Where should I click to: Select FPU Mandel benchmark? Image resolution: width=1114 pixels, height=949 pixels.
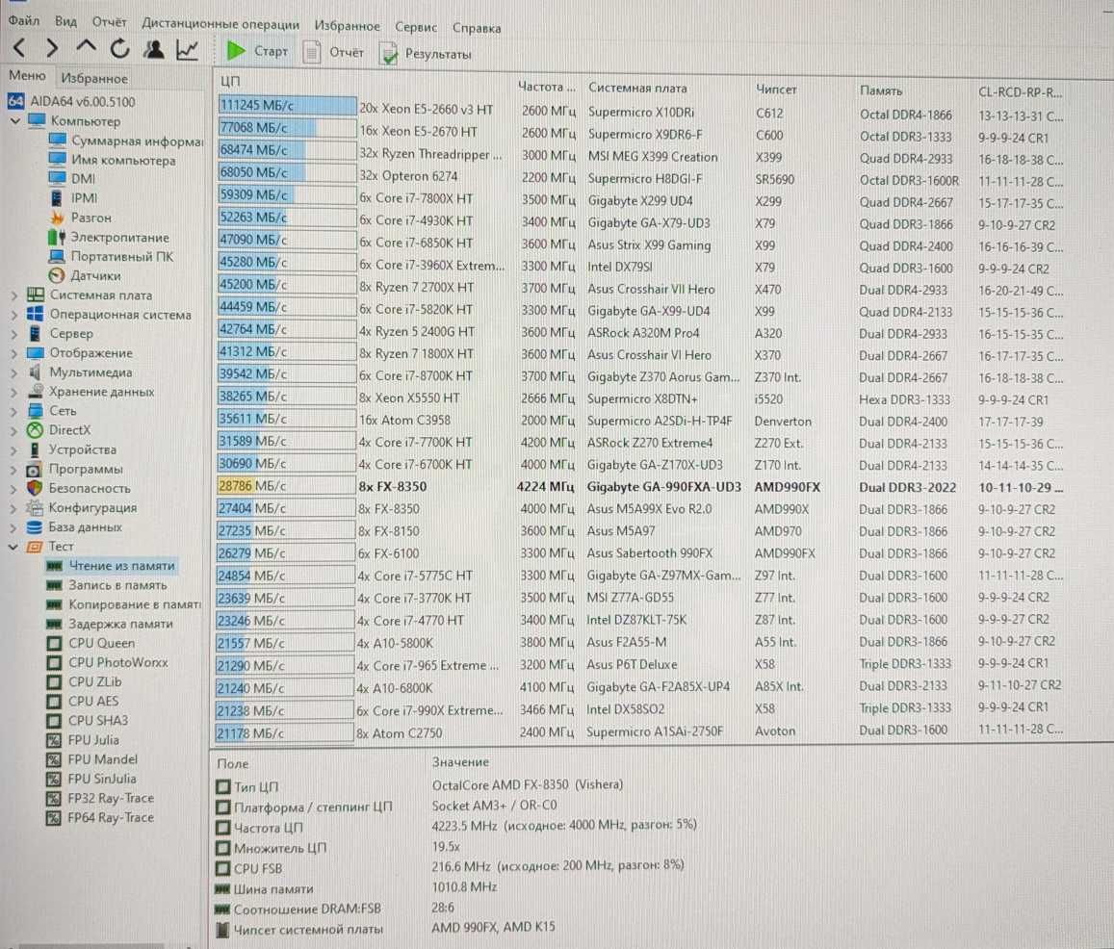coord(92,758)
